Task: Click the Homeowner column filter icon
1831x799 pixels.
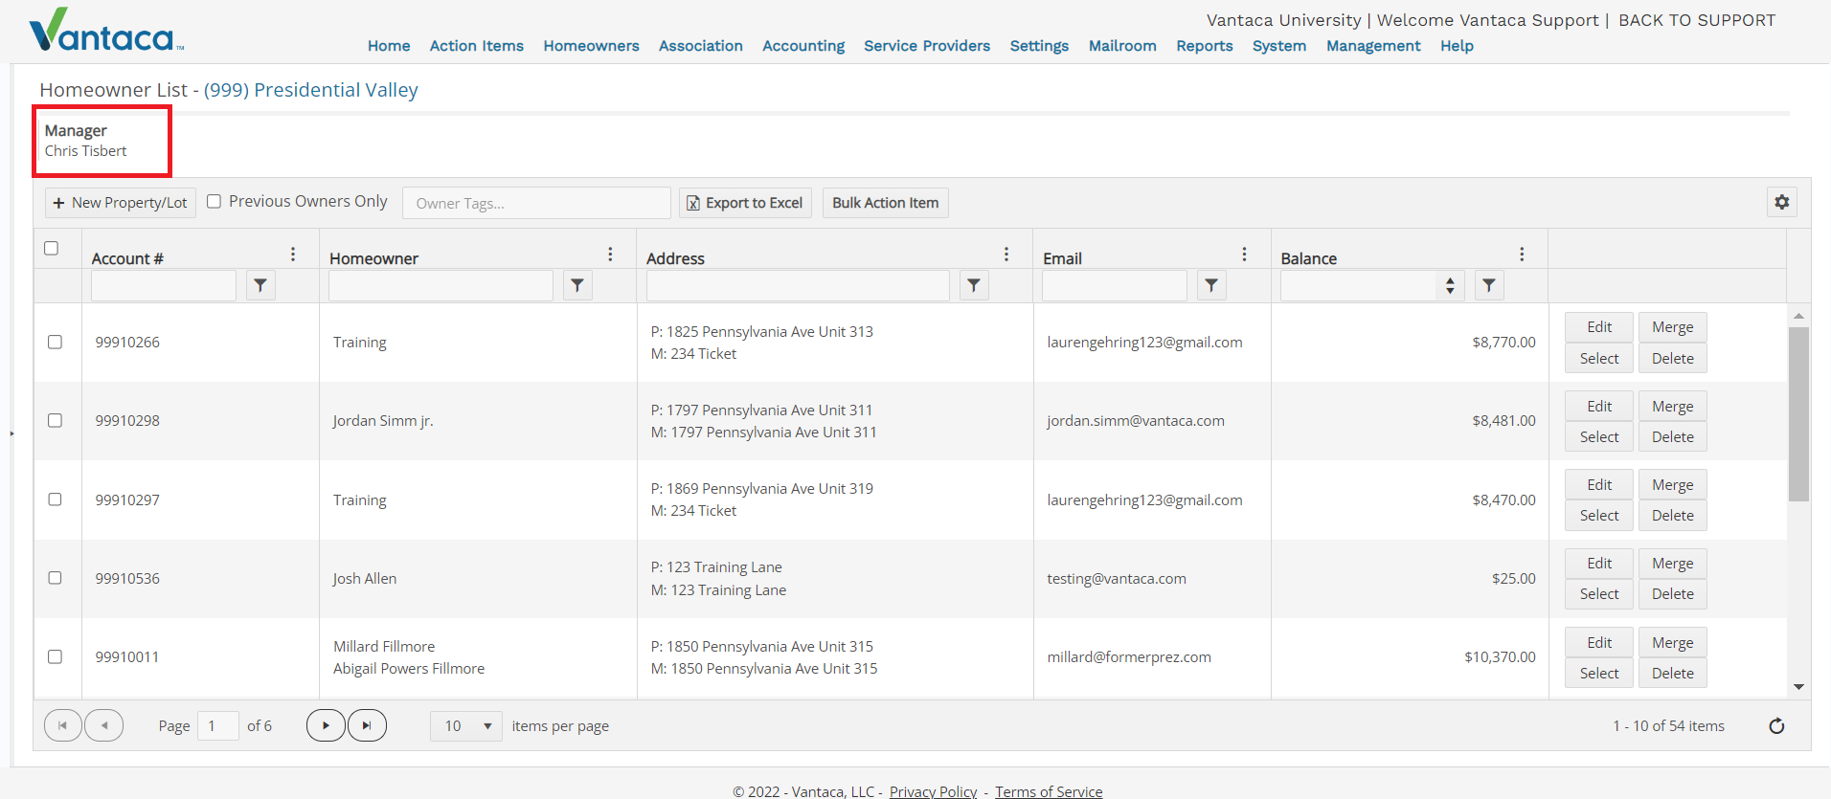Action: [577, 285]
